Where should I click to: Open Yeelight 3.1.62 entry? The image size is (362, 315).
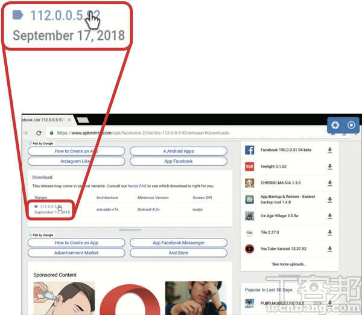tap(273, 167)
